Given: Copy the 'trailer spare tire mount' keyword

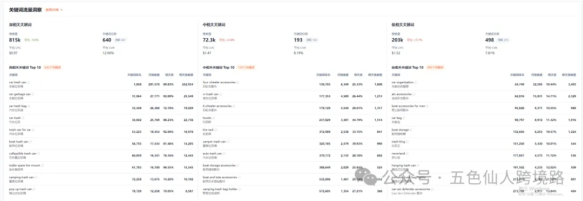Looking at the screenshot, I should (43, 165).
